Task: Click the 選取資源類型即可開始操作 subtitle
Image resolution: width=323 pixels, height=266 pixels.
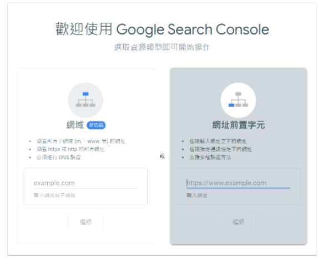Action: point(162,47)
